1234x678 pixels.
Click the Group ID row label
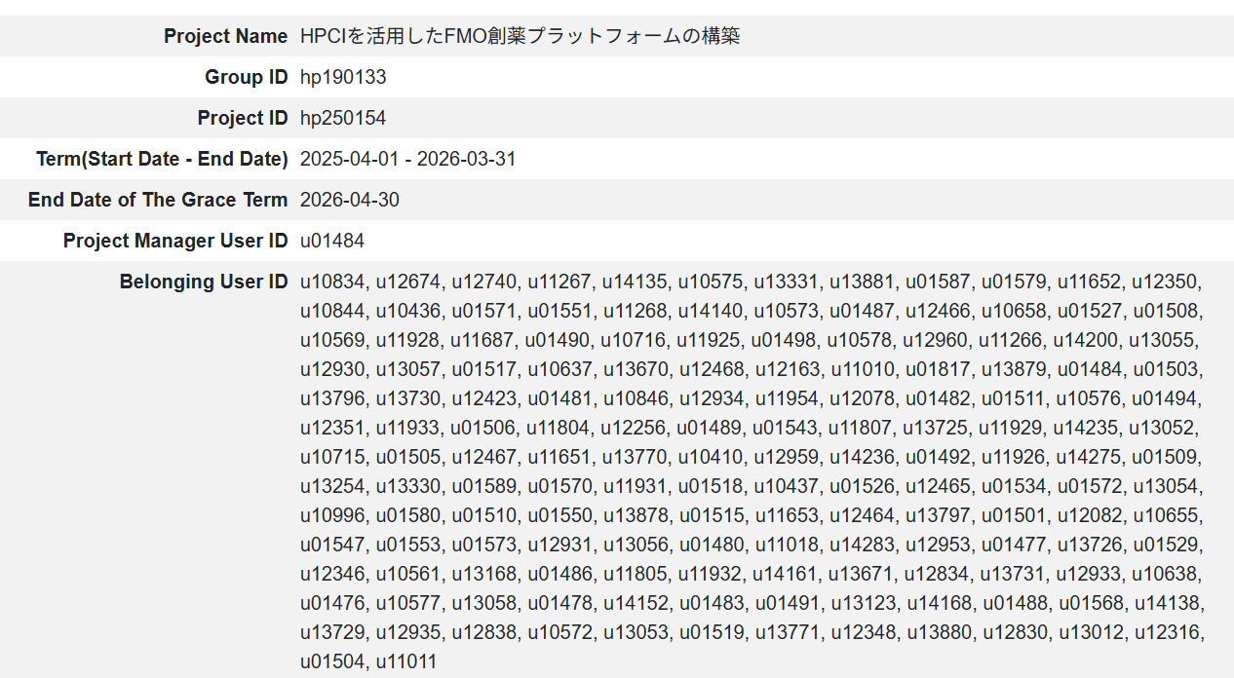[x=246, y=77]
